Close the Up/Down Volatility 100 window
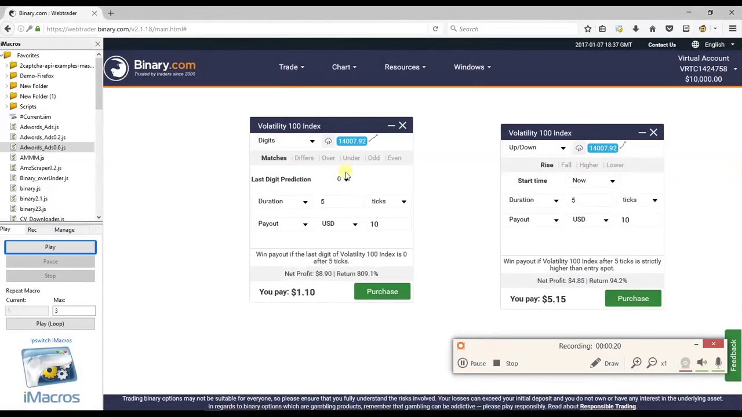Image resolution: width=742 pixels, height=417 pixels. [x=653, y=133]
